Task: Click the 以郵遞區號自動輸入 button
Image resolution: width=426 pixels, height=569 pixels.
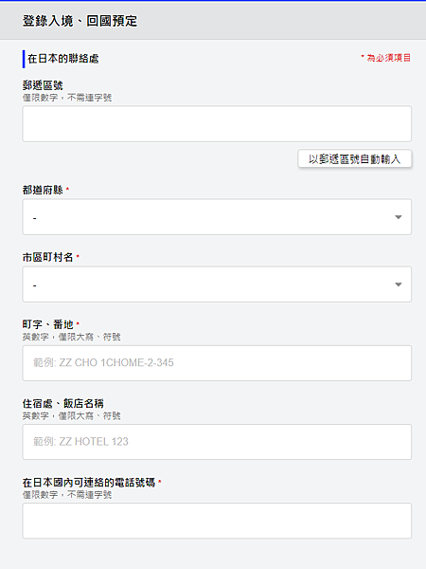Action: click(355, 158)
